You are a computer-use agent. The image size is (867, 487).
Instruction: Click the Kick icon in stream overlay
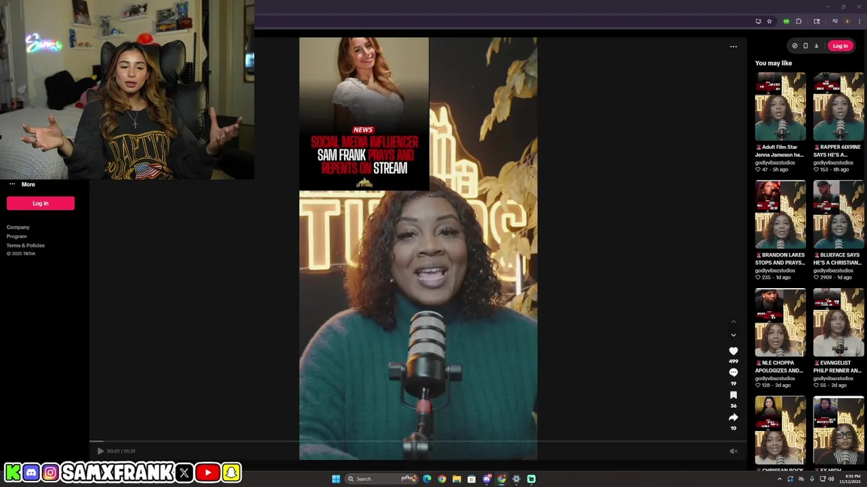tap(12, 472)
